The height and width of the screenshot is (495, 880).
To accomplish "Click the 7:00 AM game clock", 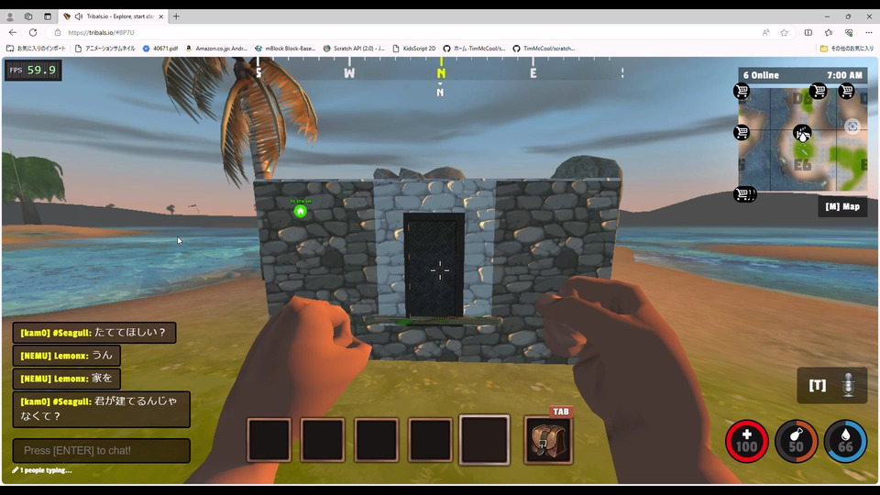I will [x=844, y=75].
